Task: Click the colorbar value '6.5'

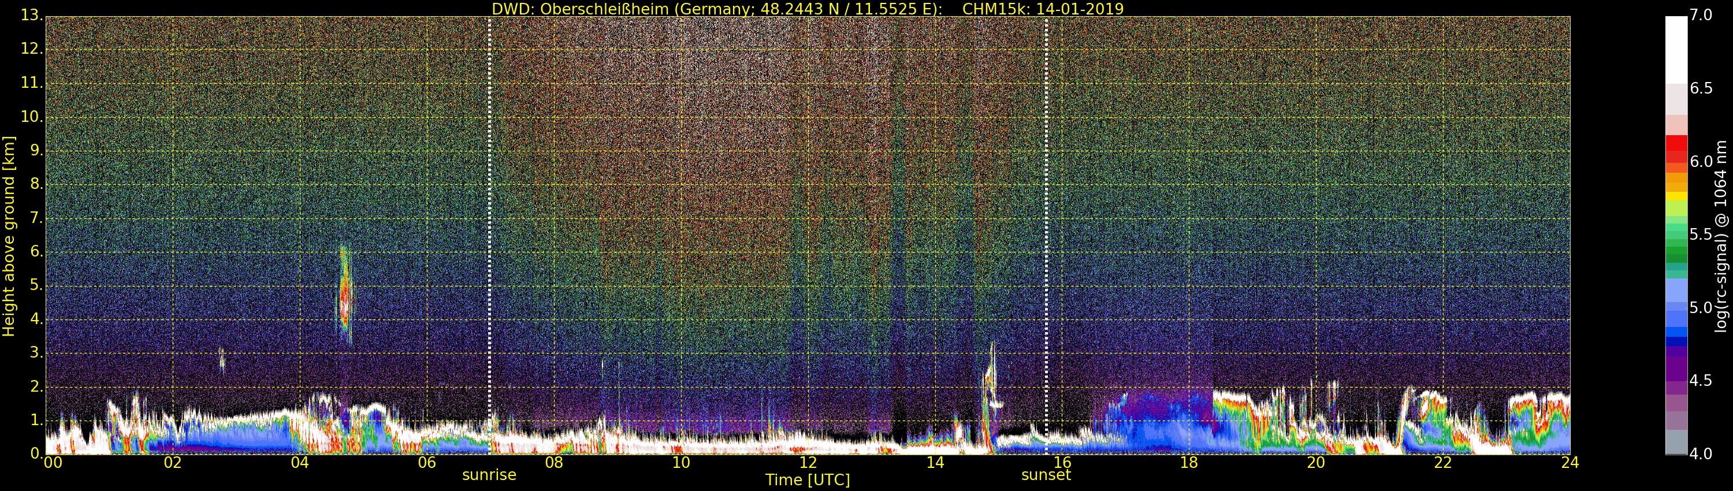Action: tap(1701, 88)
